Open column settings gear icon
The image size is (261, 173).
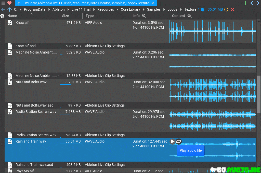click(x=2, y=16)
